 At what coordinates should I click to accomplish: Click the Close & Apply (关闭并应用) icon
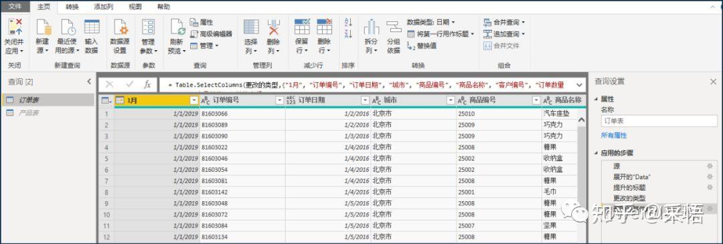pyautogui.click(x=15, y=27)
